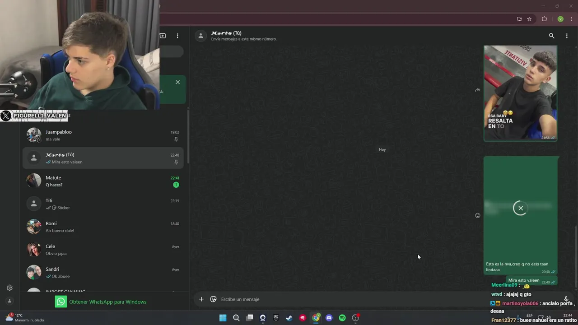The width and height of the screenshot is (578, 325).
Task: Open the Chrome profile avatar
Action: tap(560, 19)
